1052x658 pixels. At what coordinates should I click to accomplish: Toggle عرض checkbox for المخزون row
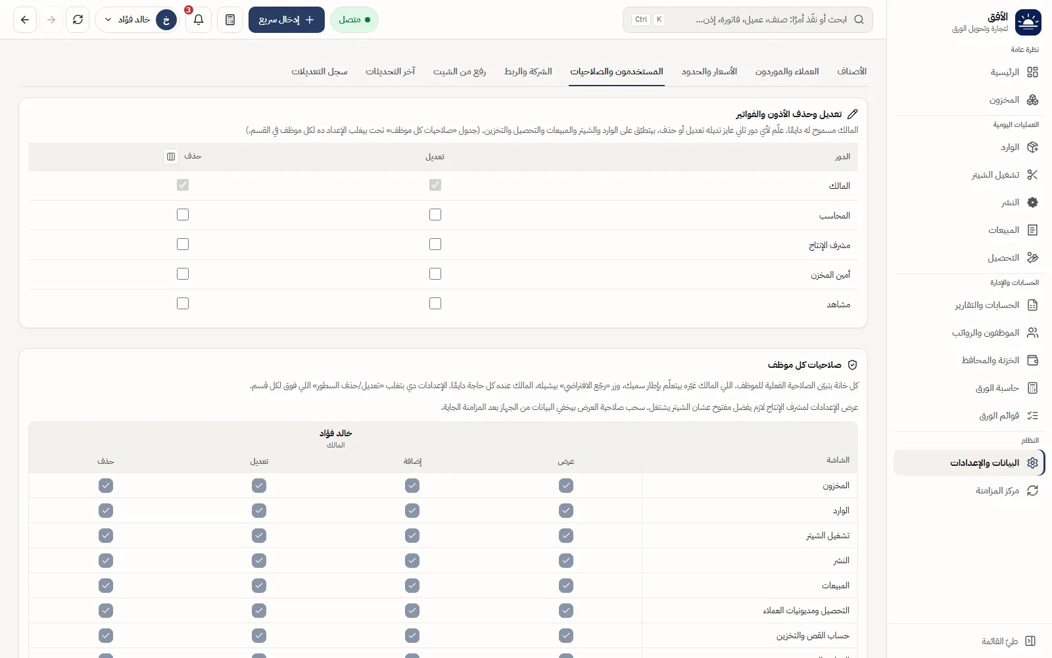(x=566, y=486)
